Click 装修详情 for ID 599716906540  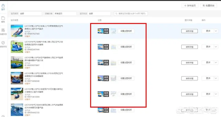click(x=190, y=78)
